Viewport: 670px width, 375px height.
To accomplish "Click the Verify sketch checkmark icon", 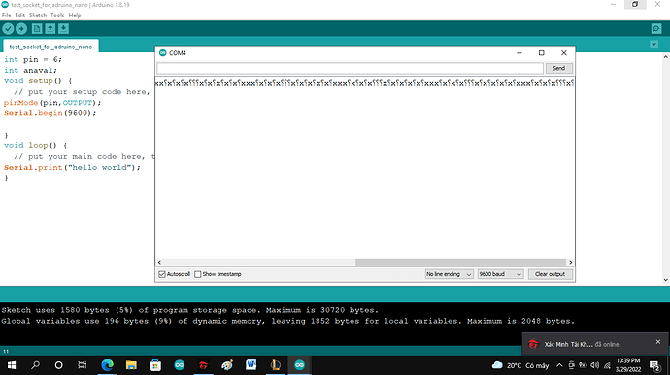I will [x=8, y=28].
